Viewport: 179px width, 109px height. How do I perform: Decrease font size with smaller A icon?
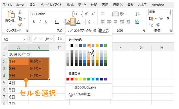93,14
